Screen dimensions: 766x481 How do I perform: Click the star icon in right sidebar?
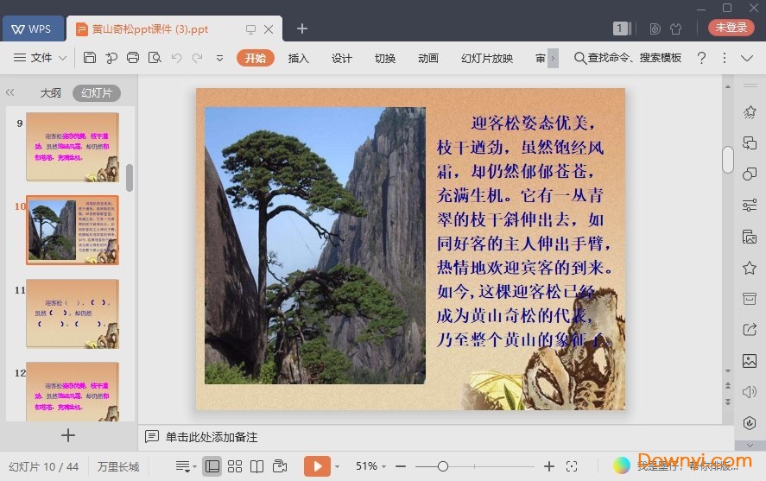749,269
